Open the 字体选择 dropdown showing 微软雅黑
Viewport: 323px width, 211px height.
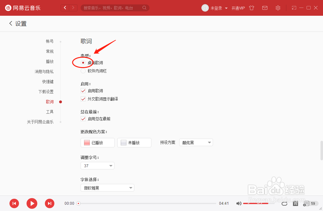pyautogui.click(x=107, y=187)
